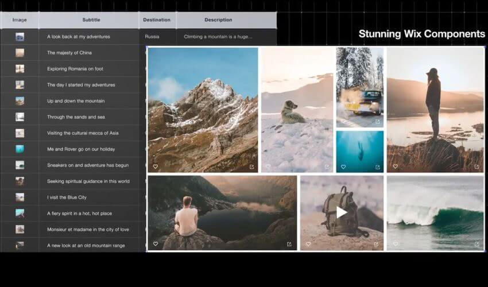Select 'Sneakers on and adventure has begun'
This screenshot has height=287, width=488.
tap(88, 165)
